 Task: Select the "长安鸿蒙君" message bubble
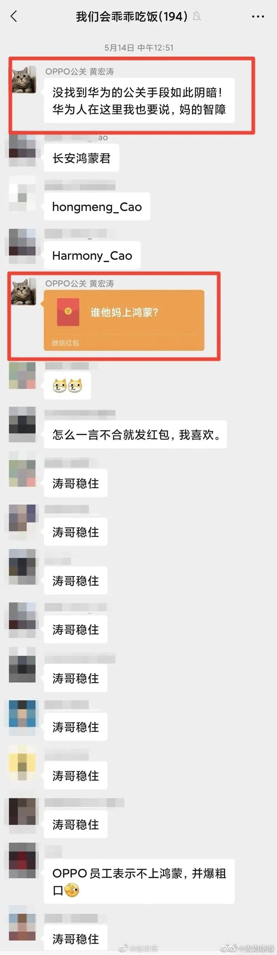coord(81,158)
